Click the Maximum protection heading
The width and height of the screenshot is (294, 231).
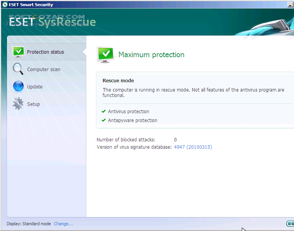pyautogui.click(x=151, y=55)
